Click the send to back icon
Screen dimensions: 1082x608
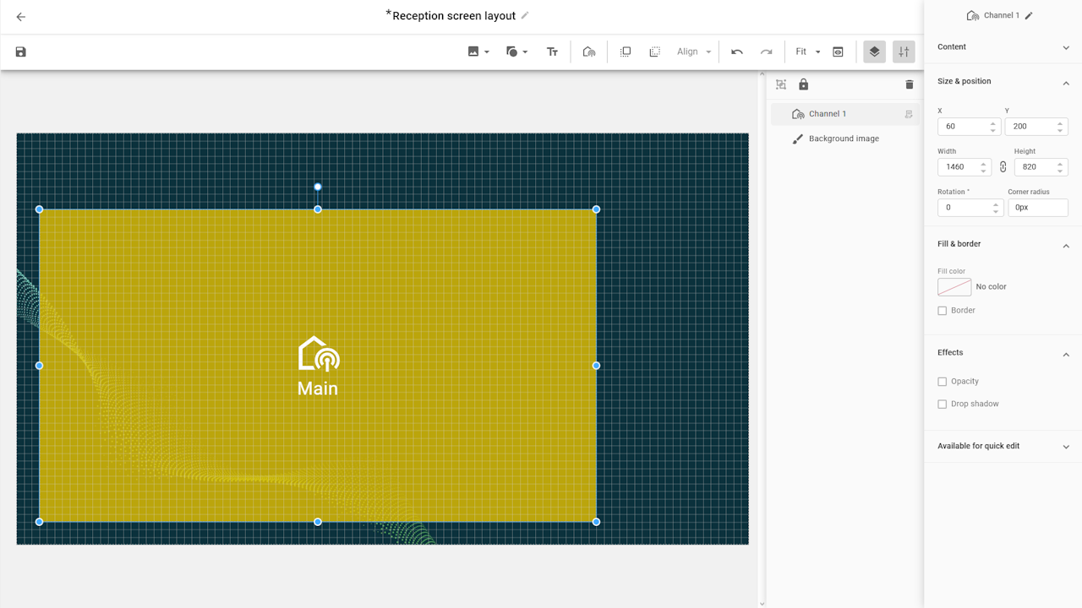pos(654,52)
